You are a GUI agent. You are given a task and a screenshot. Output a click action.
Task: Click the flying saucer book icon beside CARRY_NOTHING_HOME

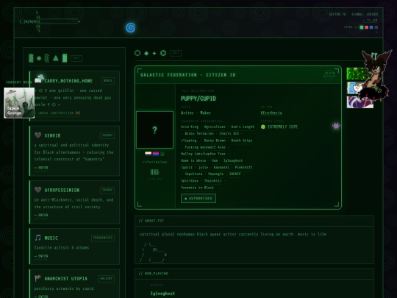(x=39, y=79)
